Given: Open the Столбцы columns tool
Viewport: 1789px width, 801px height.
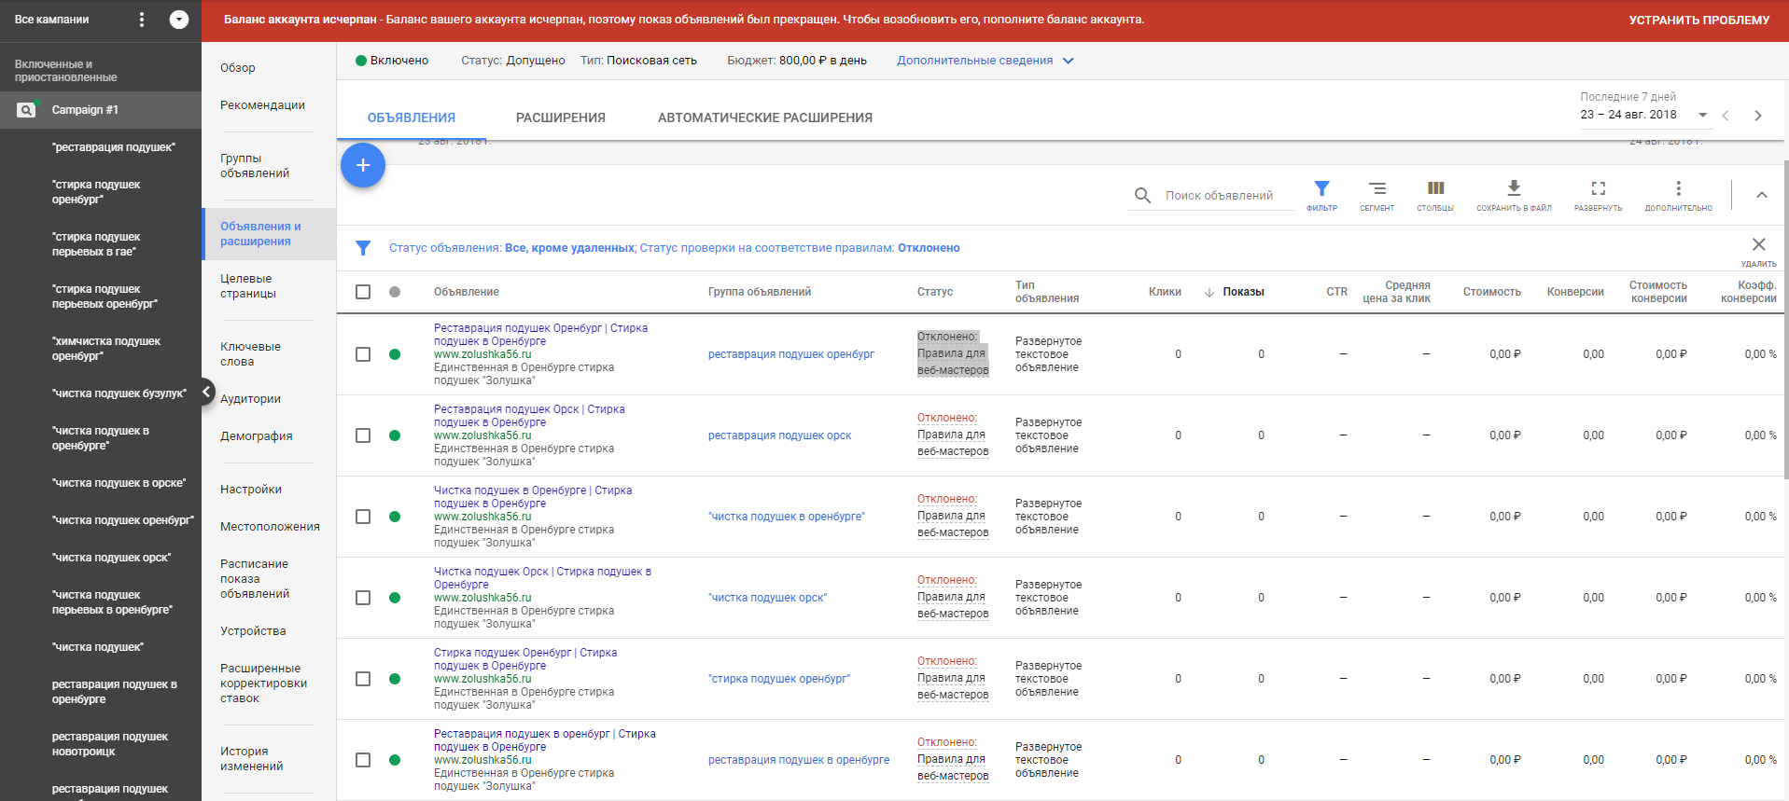Looking at the screenshot, I should pyautogui.click(x=1435, y=195).
